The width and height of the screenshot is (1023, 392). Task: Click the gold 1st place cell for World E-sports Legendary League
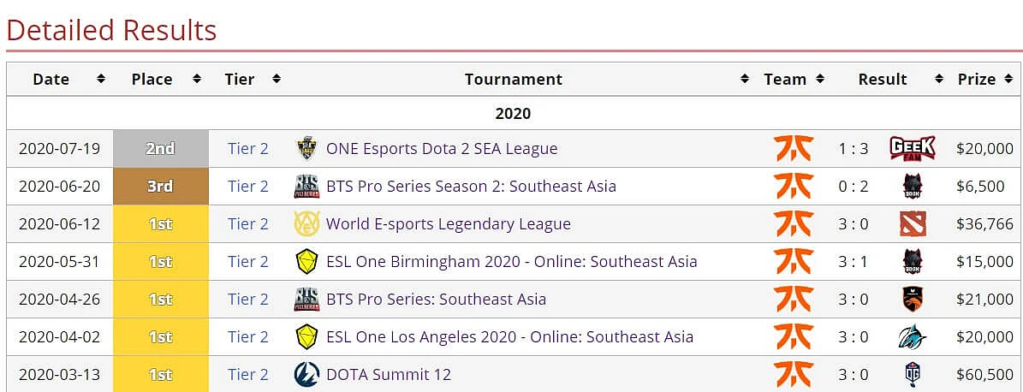click(x=160, y=223)
